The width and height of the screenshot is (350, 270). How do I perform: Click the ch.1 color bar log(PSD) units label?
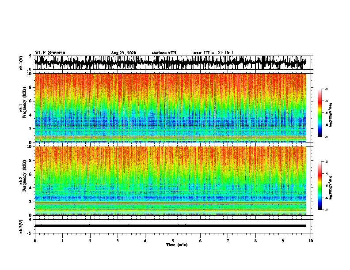(x=331, y=115)
